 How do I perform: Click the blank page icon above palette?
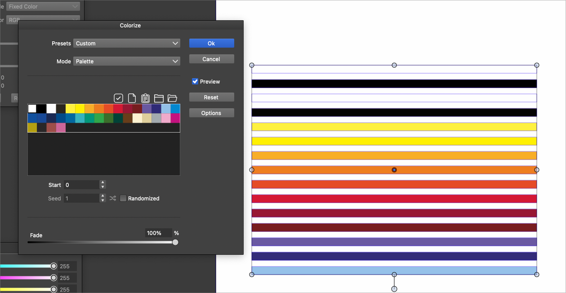tap(132, 98)
